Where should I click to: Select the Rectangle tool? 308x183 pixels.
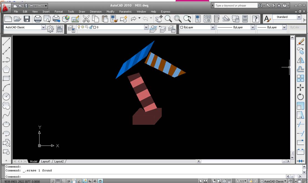pyautogui.click(x=6, y=78)
